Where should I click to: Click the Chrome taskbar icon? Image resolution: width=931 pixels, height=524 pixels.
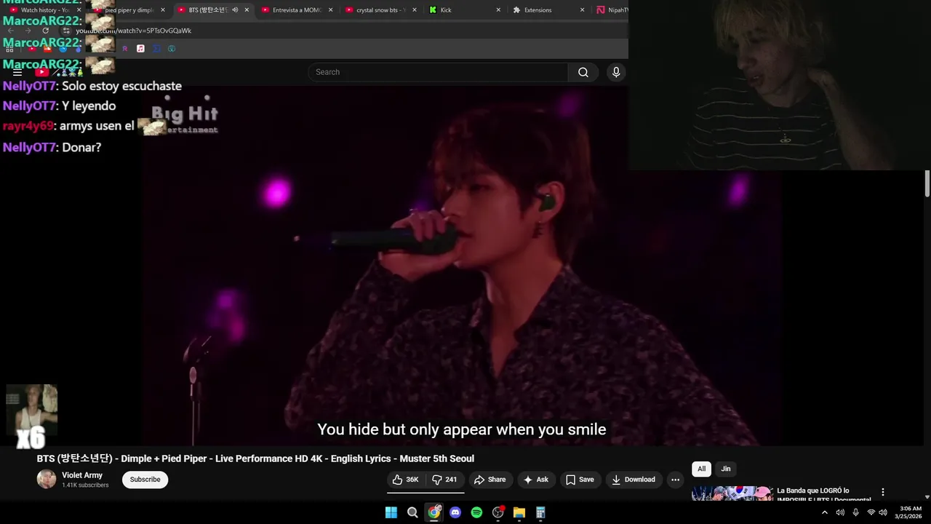[434, 512]
